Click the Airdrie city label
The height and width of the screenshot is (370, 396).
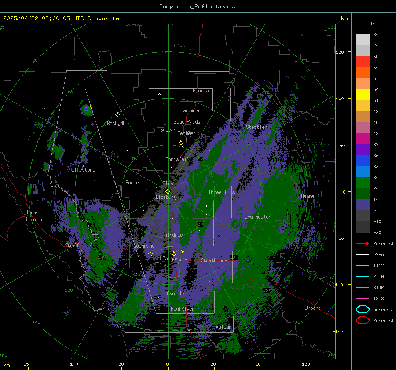(173, 235)
